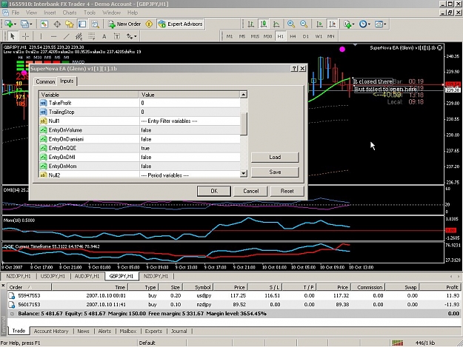Open the Journal terminal tab
The image size is (463, 347).
click(x=179, y=331)
